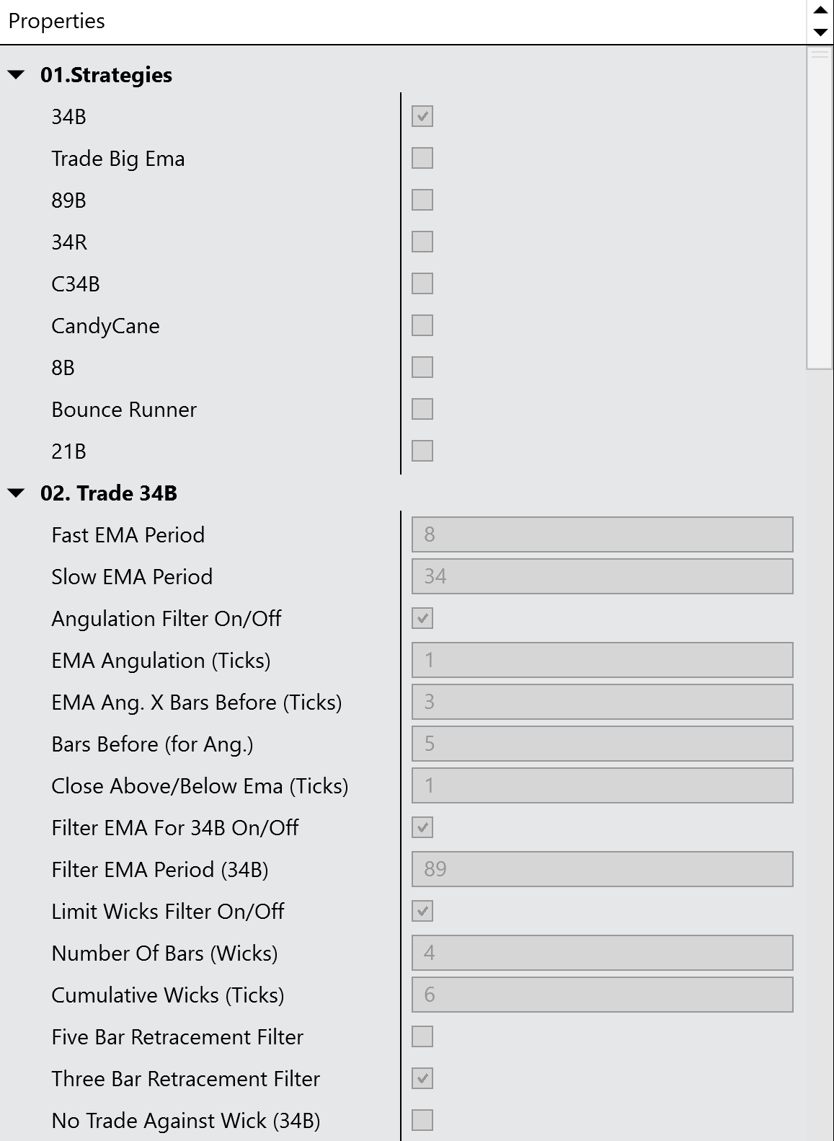
Task: Toggle Limit Wicks Filter On/Off checkbox
Action: click(x=422, y=911)
